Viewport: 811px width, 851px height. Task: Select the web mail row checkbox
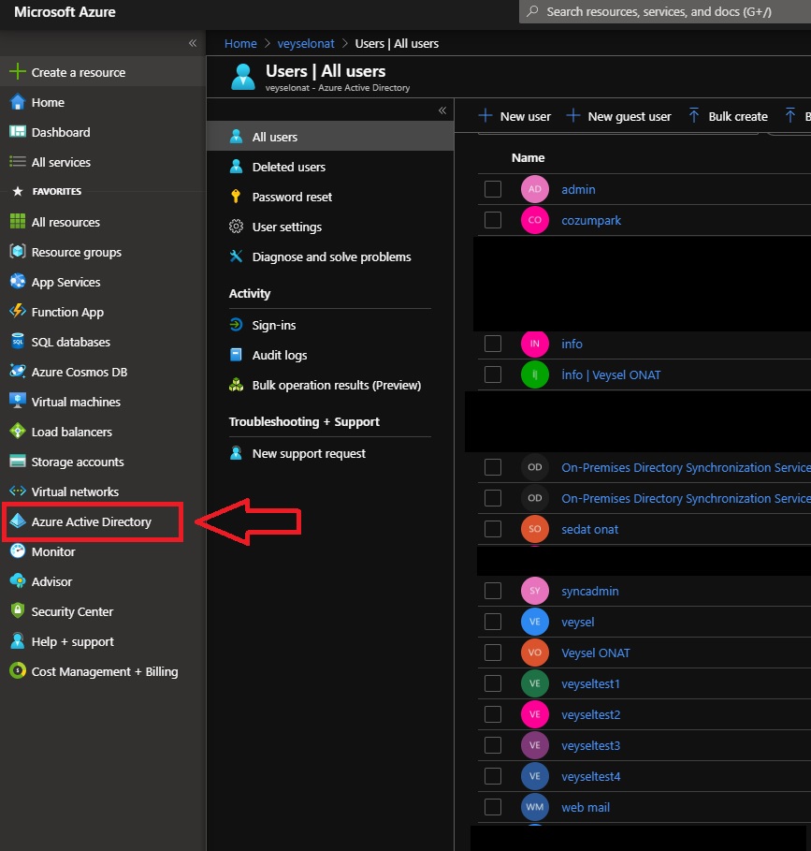tap(493, 807)
